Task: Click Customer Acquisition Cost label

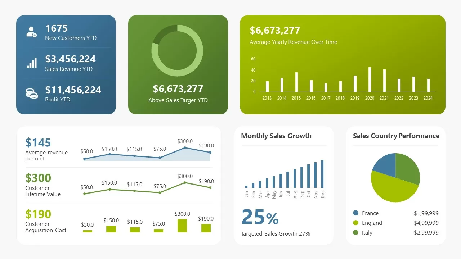Action: pyautogui.click(x=46, y=227)
